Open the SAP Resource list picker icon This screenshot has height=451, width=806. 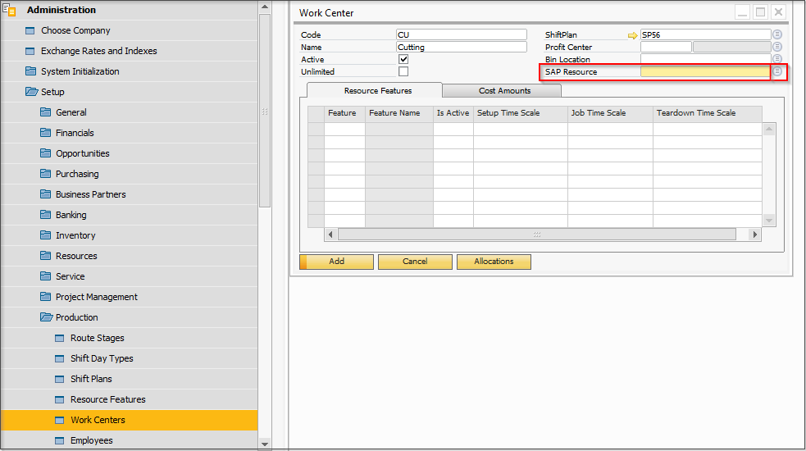pos(777,72)
